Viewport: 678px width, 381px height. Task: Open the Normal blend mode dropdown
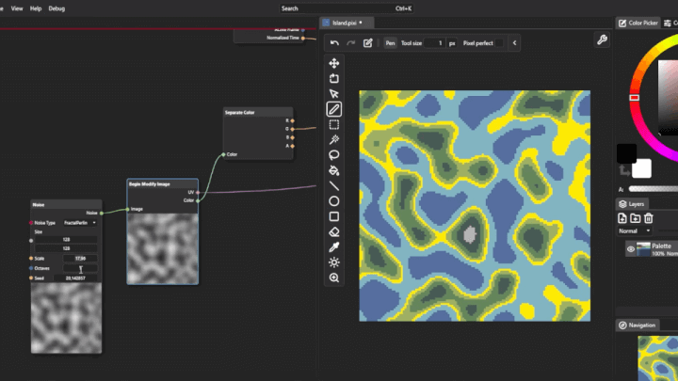[635, 231]
